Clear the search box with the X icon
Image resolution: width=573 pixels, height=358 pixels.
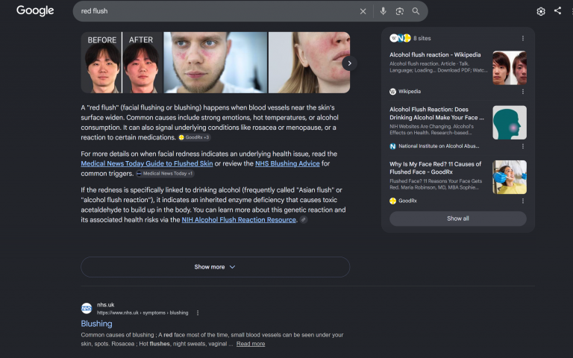[363, 11]
